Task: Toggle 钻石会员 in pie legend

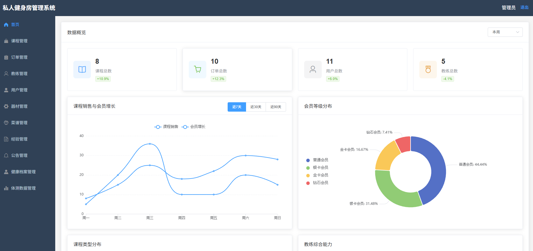Action: (317, 183)
